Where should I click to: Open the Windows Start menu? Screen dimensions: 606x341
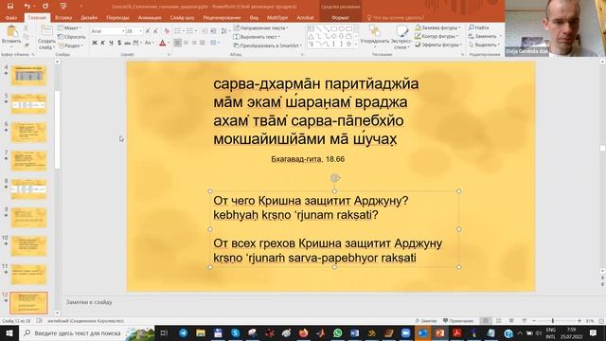(x=9, y=332)
